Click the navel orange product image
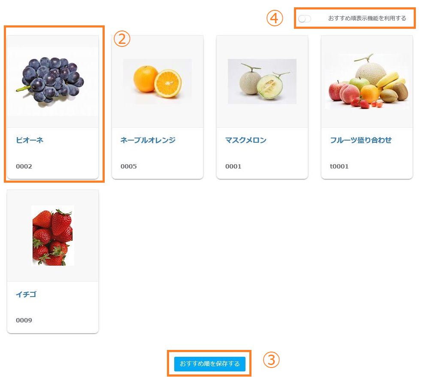The width and height of the screenshot is (421, 377). coord(157,81)
